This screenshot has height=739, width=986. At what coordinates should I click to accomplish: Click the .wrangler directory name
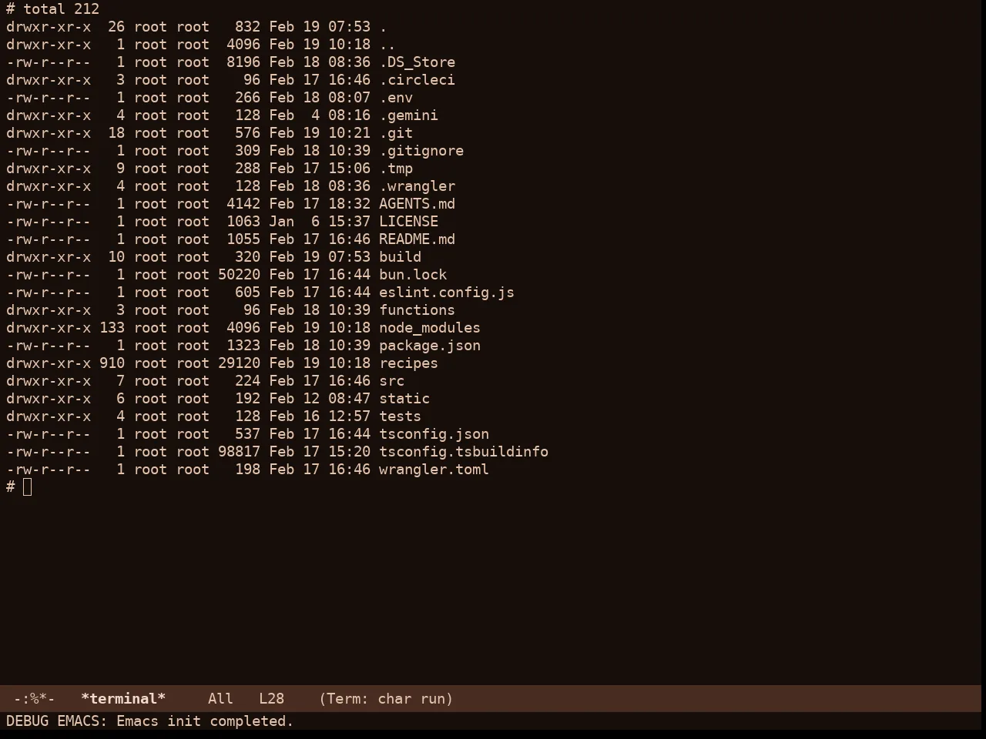coord(417,186)
